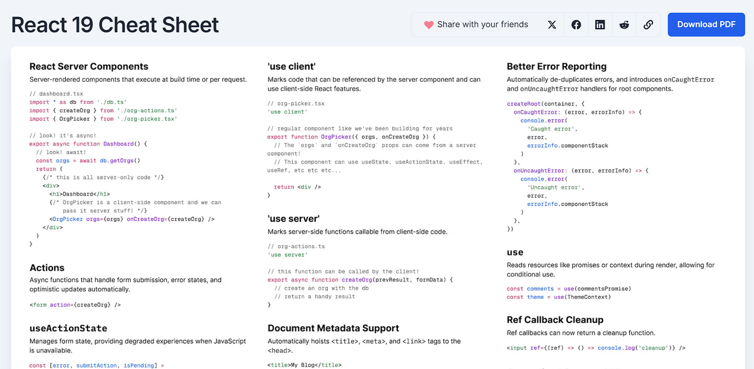Click the 'Share with your friends' label
754x369 pixels.
point(483,25)
